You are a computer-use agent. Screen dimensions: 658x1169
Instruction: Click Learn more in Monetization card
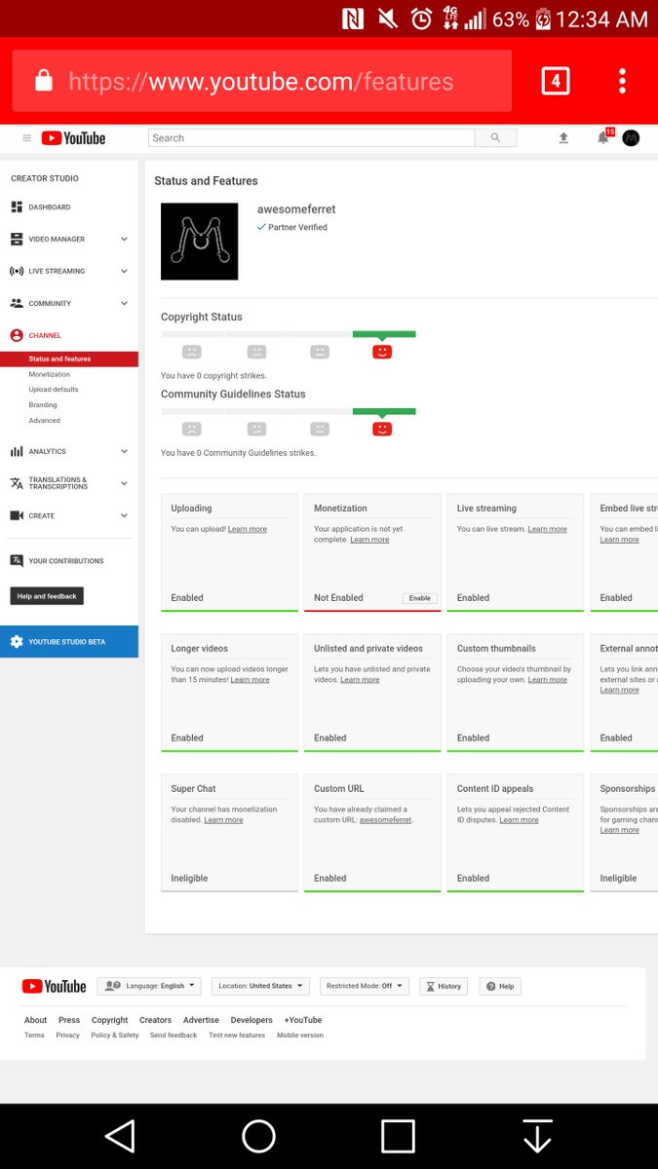(x=369, y=540)
